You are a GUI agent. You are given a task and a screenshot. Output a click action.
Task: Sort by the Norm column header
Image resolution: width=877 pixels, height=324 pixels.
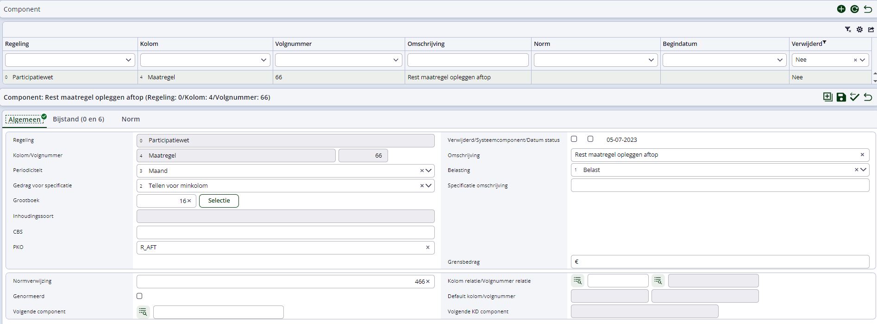[542, 44]
